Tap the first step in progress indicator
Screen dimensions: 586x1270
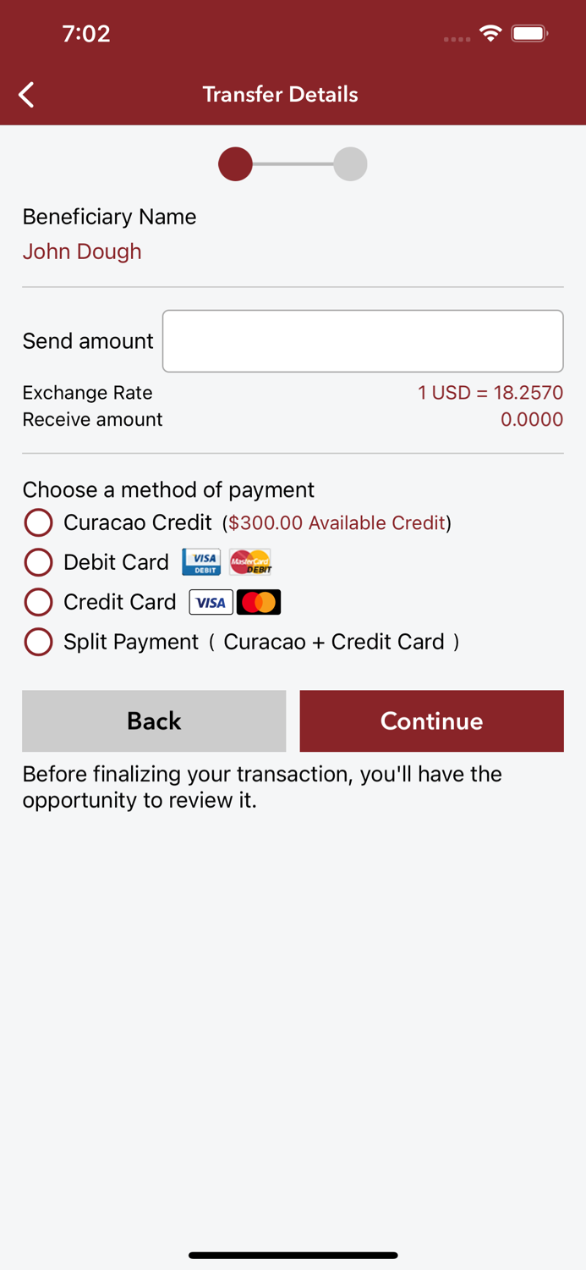[x=235, y=163]
